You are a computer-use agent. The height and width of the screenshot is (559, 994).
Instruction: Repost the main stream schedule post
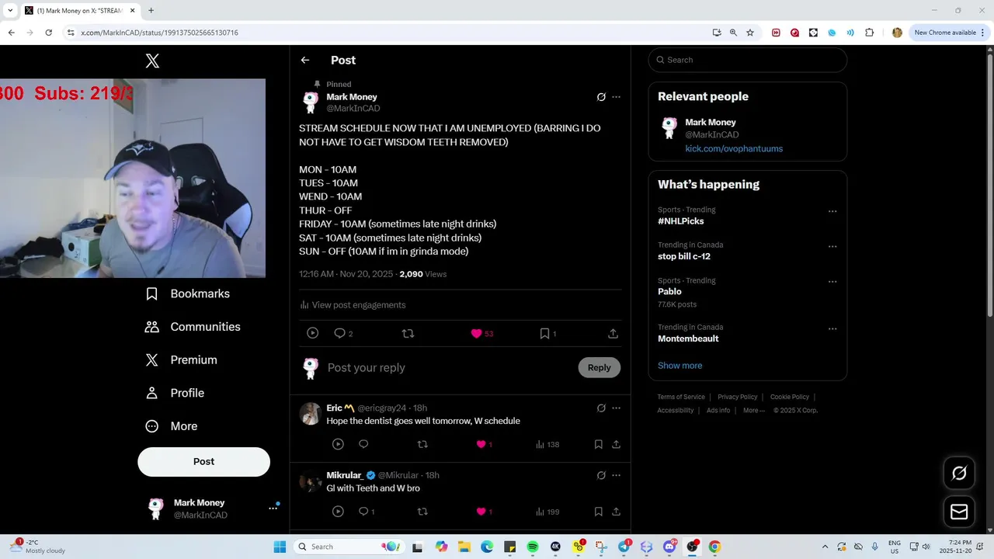[408, 333]
